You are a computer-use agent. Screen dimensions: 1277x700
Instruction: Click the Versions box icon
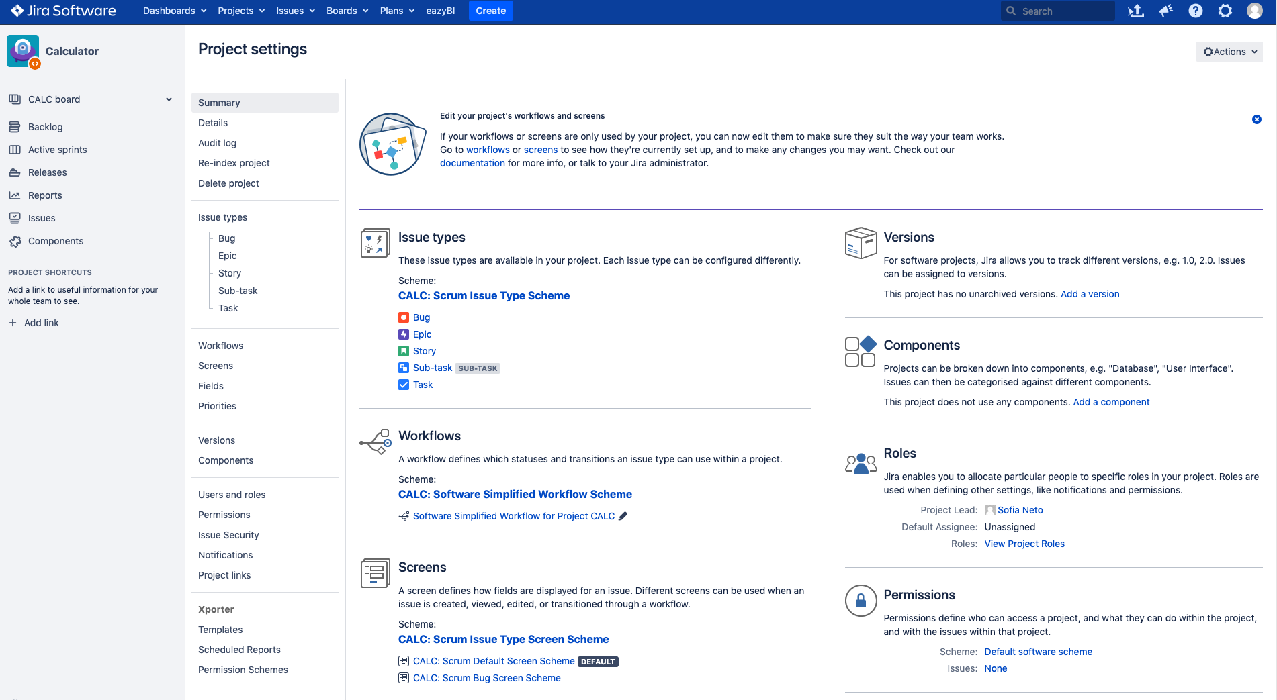tap(861, 243)
